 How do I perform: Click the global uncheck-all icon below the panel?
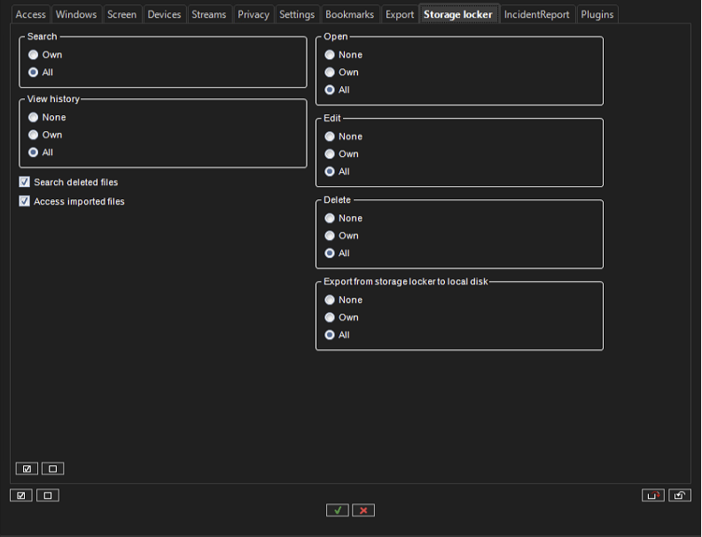tap(48, 495)
